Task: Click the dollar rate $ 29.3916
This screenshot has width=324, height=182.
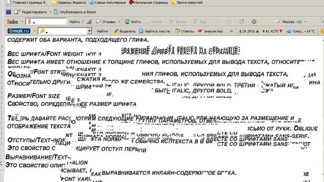Action: pyautogui.click(x=249, y=31)
